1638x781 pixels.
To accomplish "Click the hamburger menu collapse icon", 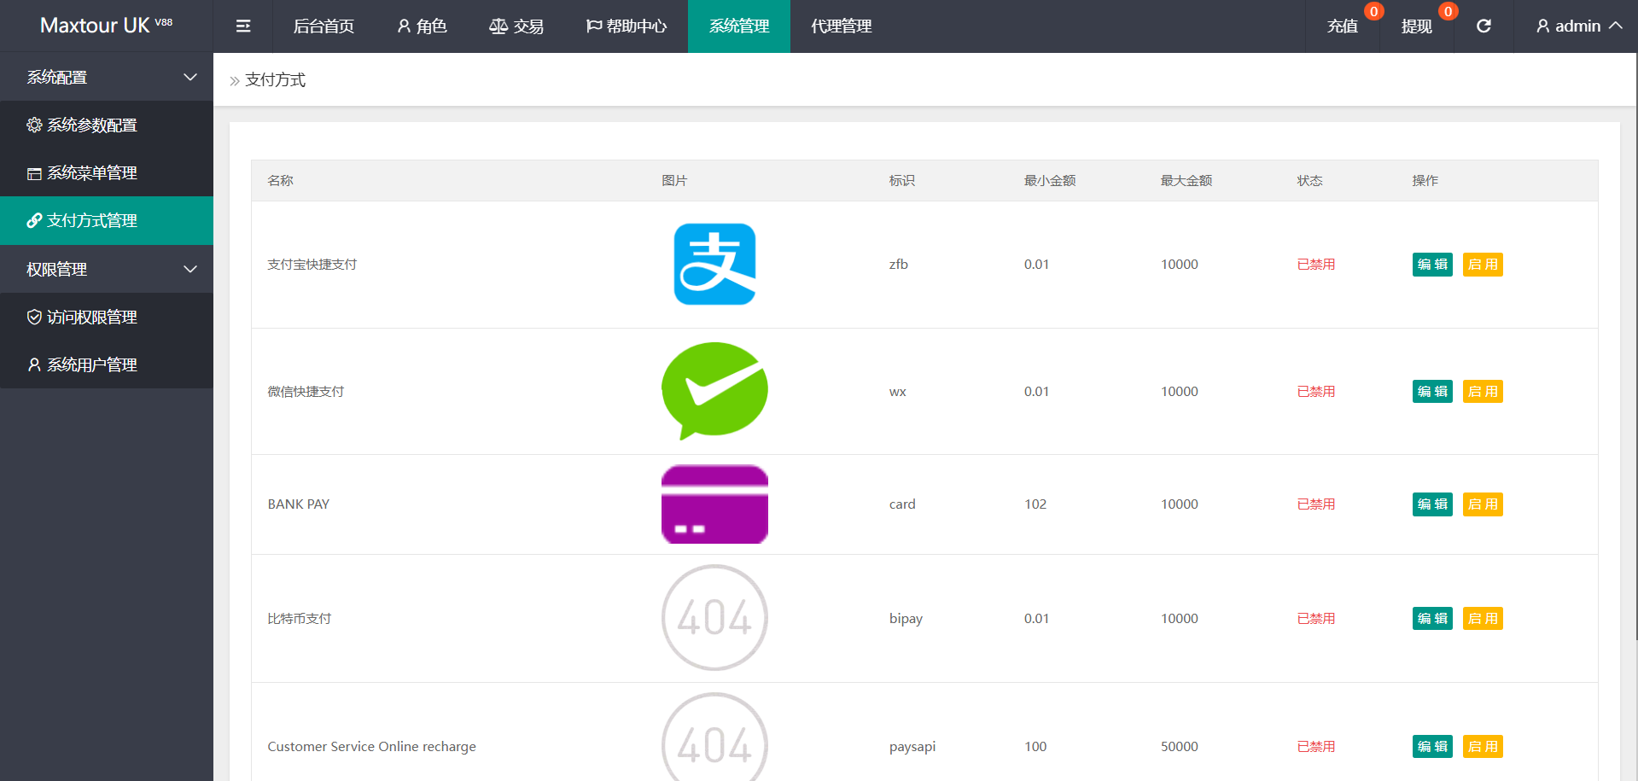I will pos(243,26).
